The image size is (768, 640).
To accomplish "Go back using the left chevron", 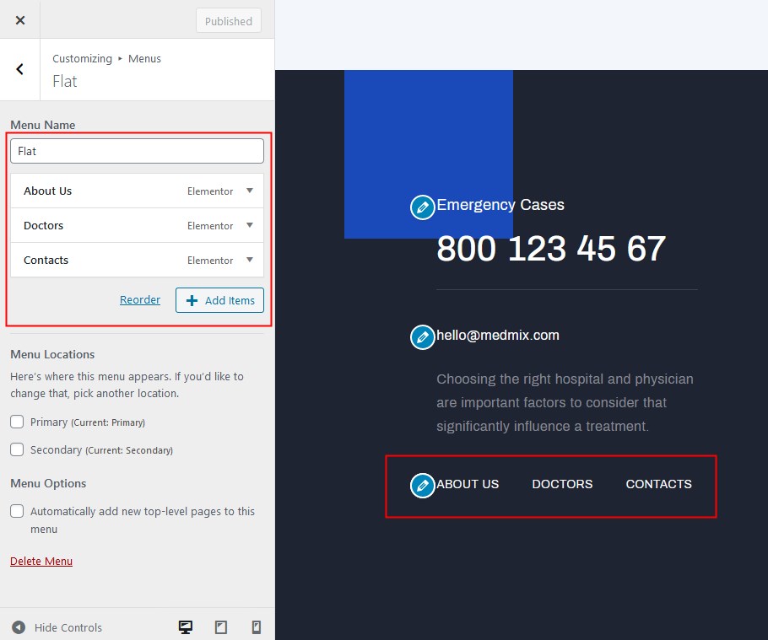I will point(19,69).
